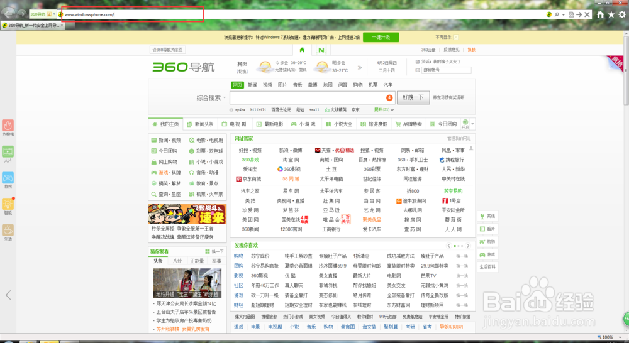Image resolution: width=629 pixels, height=343 pixels.
Task: Open 购物 in right floating panel
Action: 487,242
